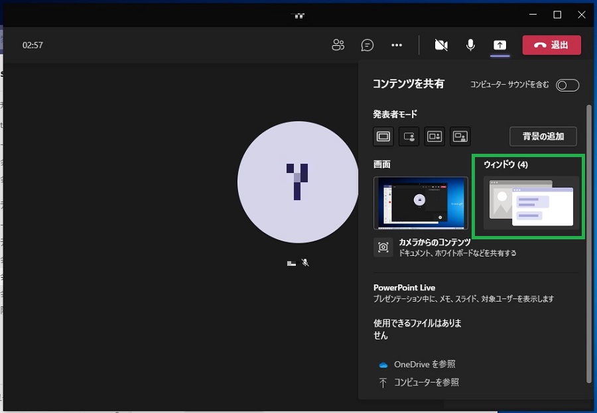Select the ウィンドウ (4) window thumbnail
This screenshot has width=597, height=413.
click(x=531, y=203)
